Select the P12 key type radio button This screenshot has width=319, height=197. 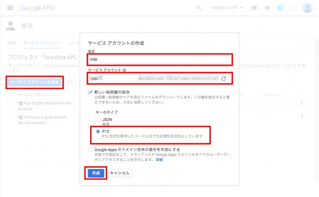(98, 131)
